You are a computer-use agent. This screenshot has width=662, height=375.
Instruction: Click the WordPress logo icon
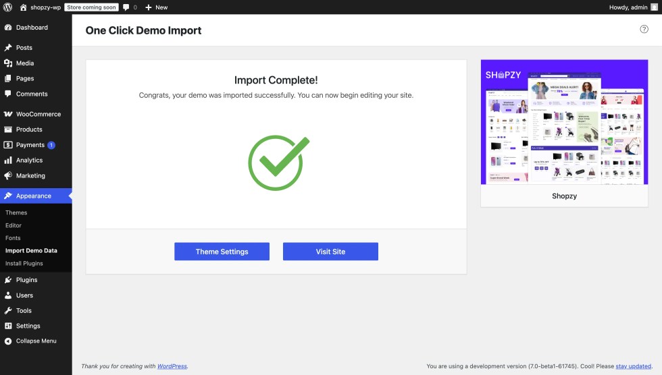[7, 7]
